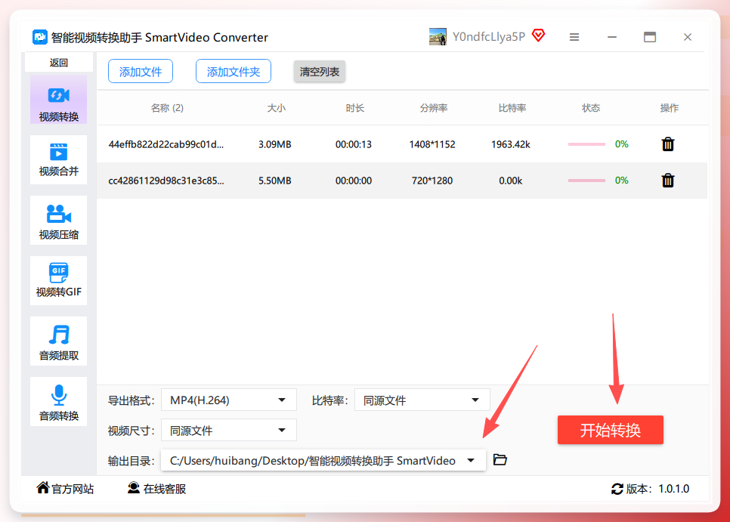Viewport: 730px width, 522px height.
Task: Browse the output folder with the folder icon
Action: 500,459
